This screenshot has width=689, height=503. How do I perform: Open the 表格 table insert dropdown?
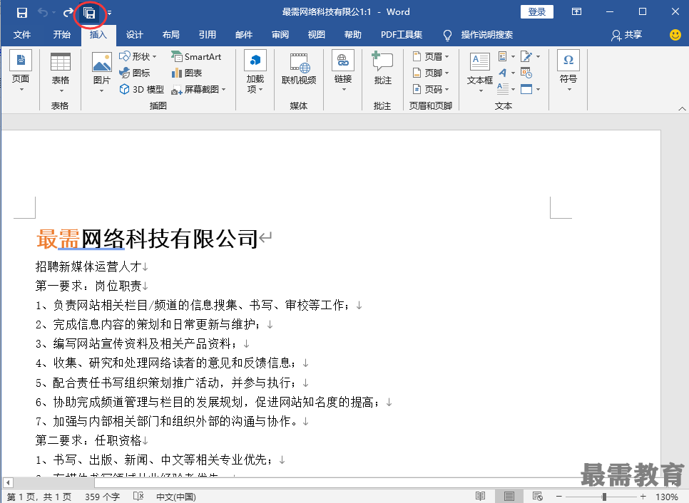click(x=61, y=73)
